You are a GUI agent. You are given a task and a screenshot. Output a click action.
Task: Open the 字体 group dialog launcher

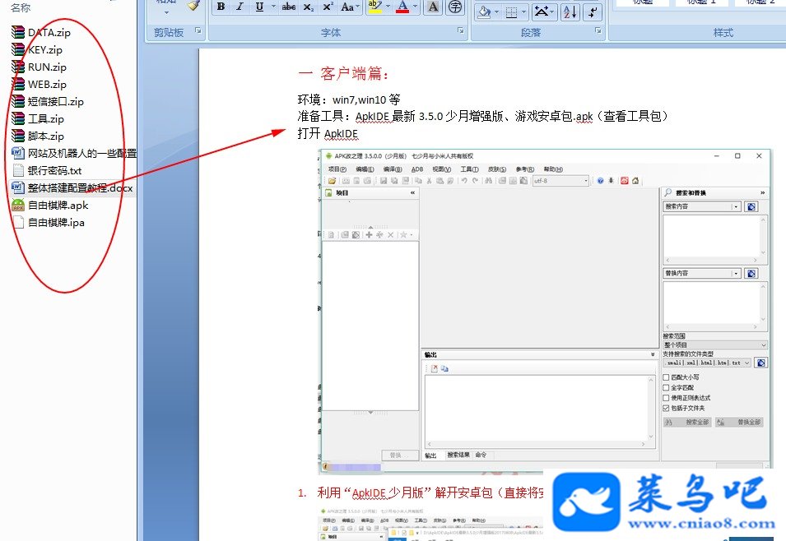pos(460,31)
